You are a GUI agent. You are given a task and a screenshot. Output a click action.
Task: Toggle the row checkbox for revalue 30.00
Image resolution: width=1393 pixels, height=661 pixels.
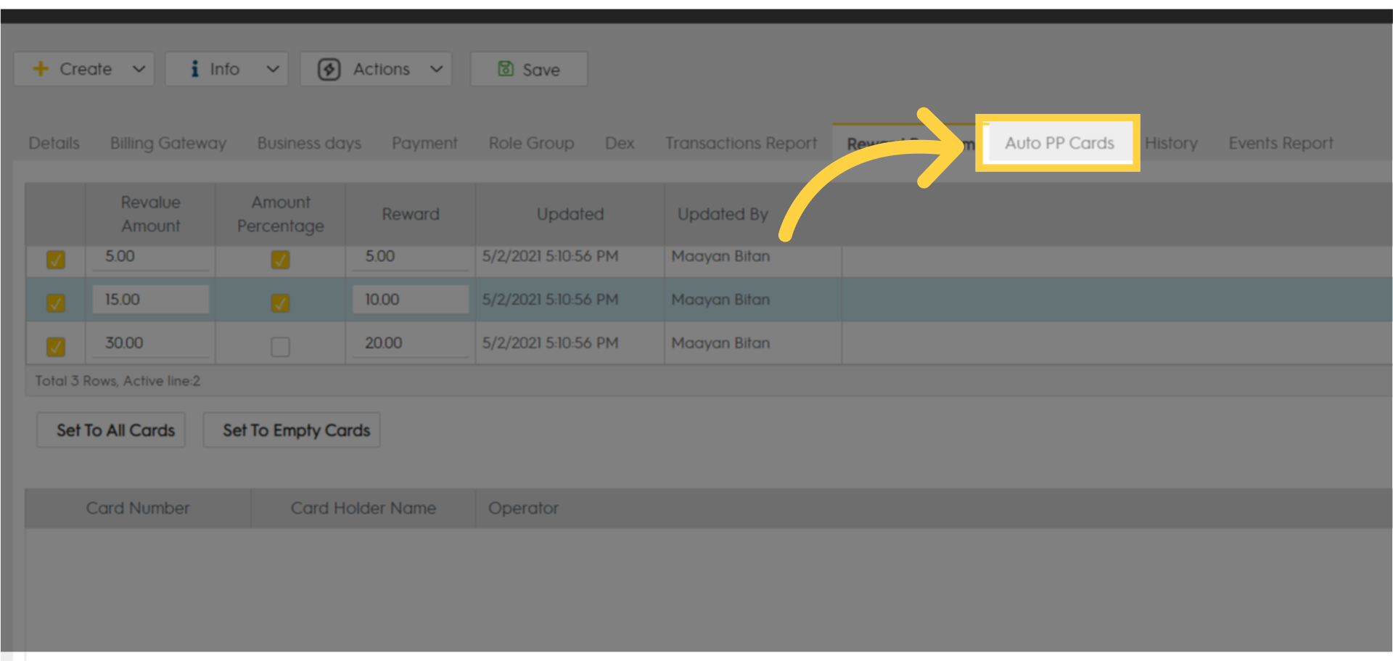pos(56,346)
